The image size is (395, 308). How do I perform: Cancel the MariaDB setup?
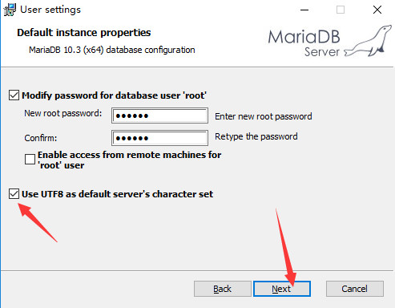click(x=355, y=289)
